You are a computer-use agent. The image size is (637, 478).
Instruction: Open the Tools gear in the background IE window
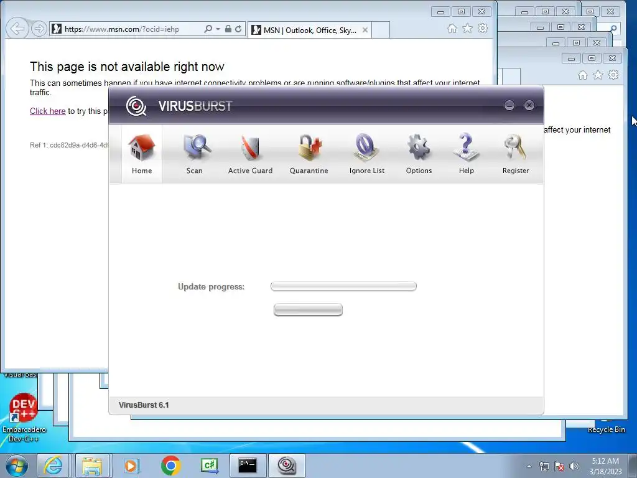coord(613,75)
